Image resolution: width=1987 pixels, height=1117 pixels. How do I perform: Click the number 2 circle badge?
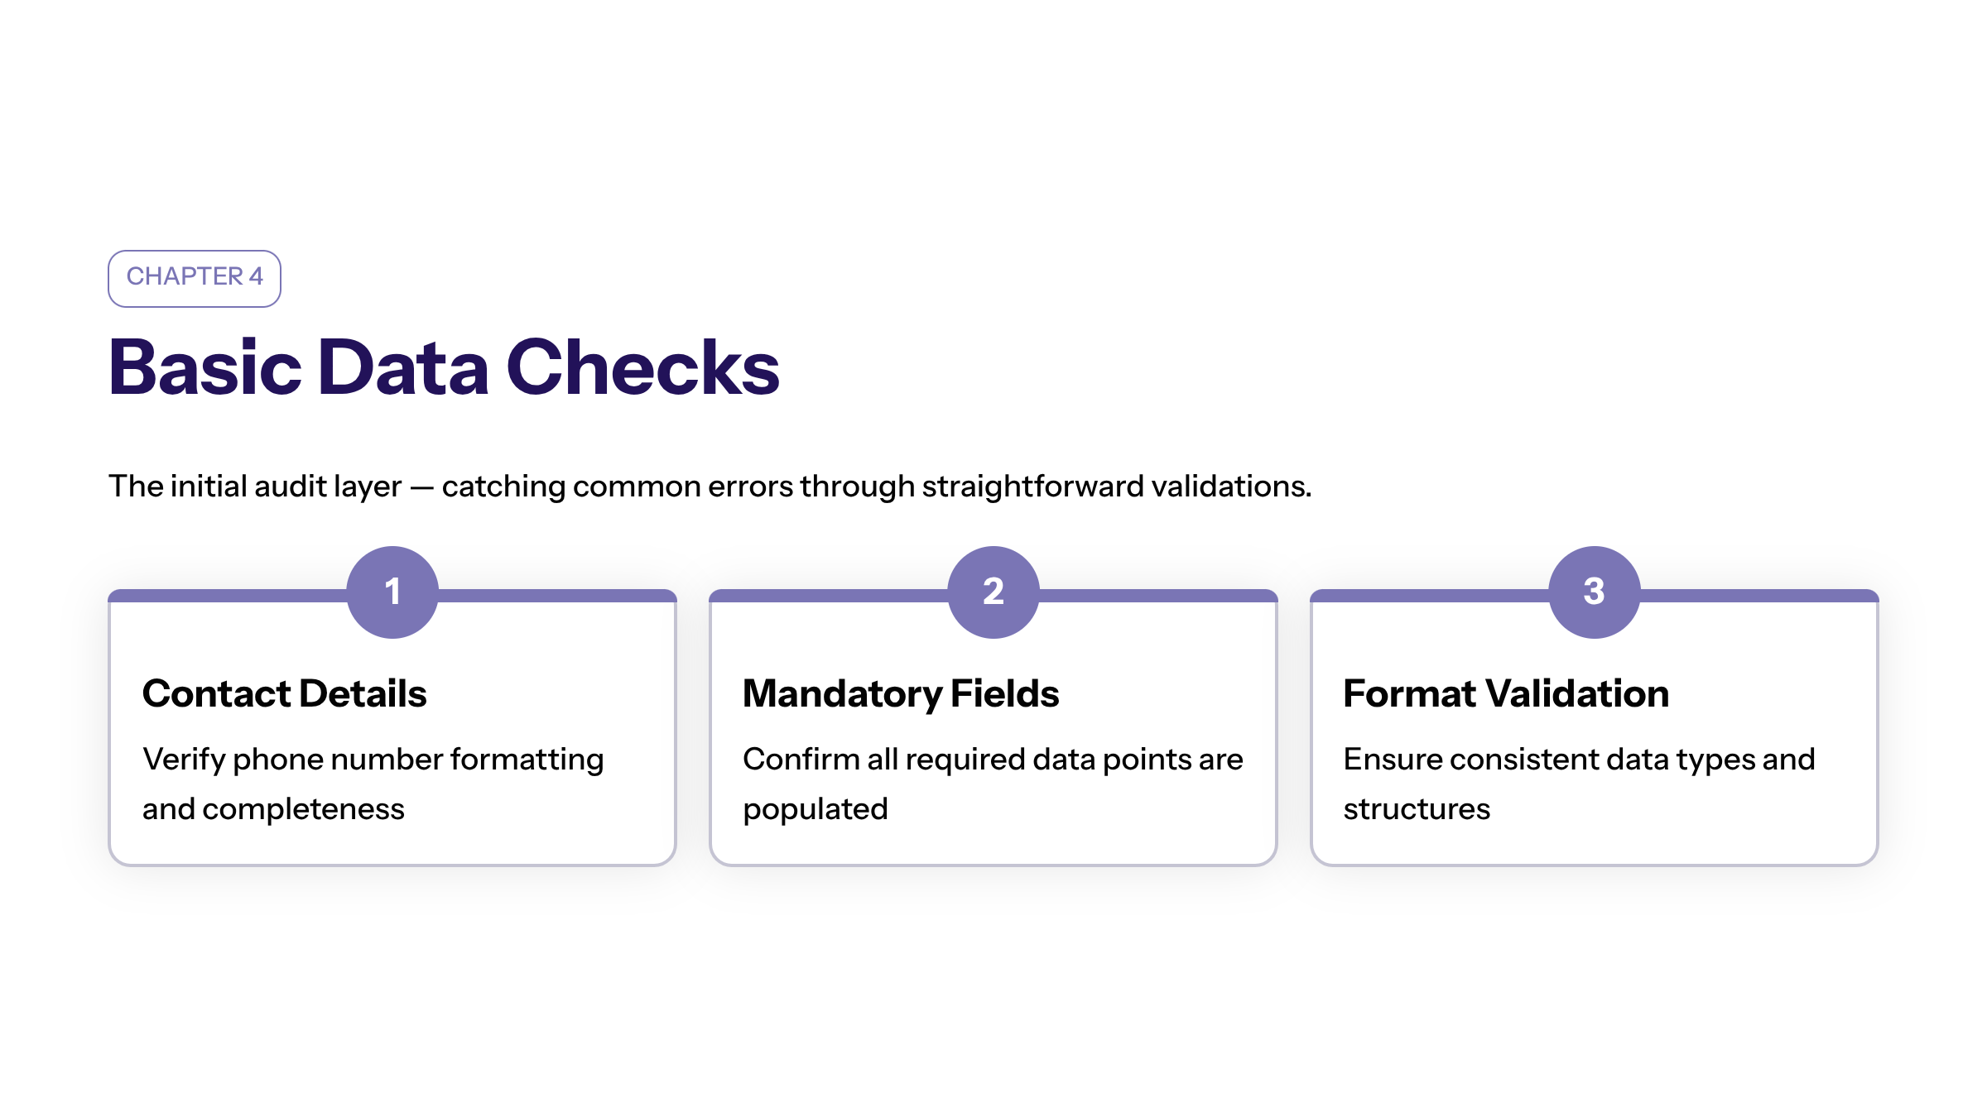click(x=993, y=592)
